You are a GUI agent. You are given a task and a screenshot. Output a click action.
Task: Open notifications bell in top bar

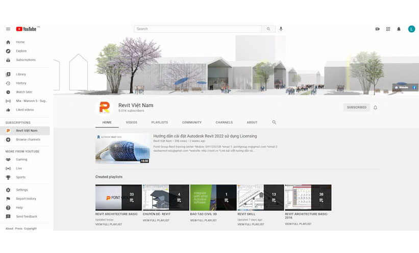[399, 29]
